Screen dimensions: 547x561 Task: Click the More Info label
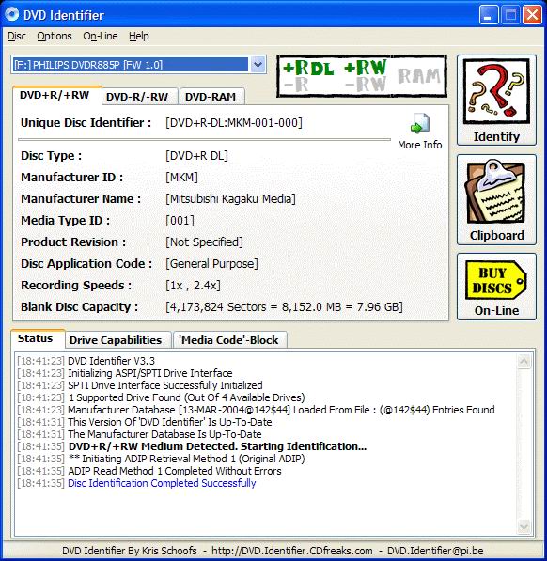pyautogui.click(x=420, y=145)
